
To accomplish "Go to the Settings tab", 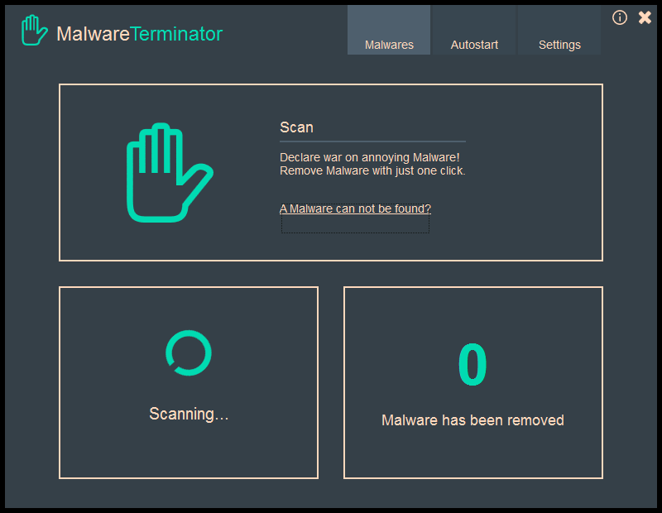I will [559, 45].
